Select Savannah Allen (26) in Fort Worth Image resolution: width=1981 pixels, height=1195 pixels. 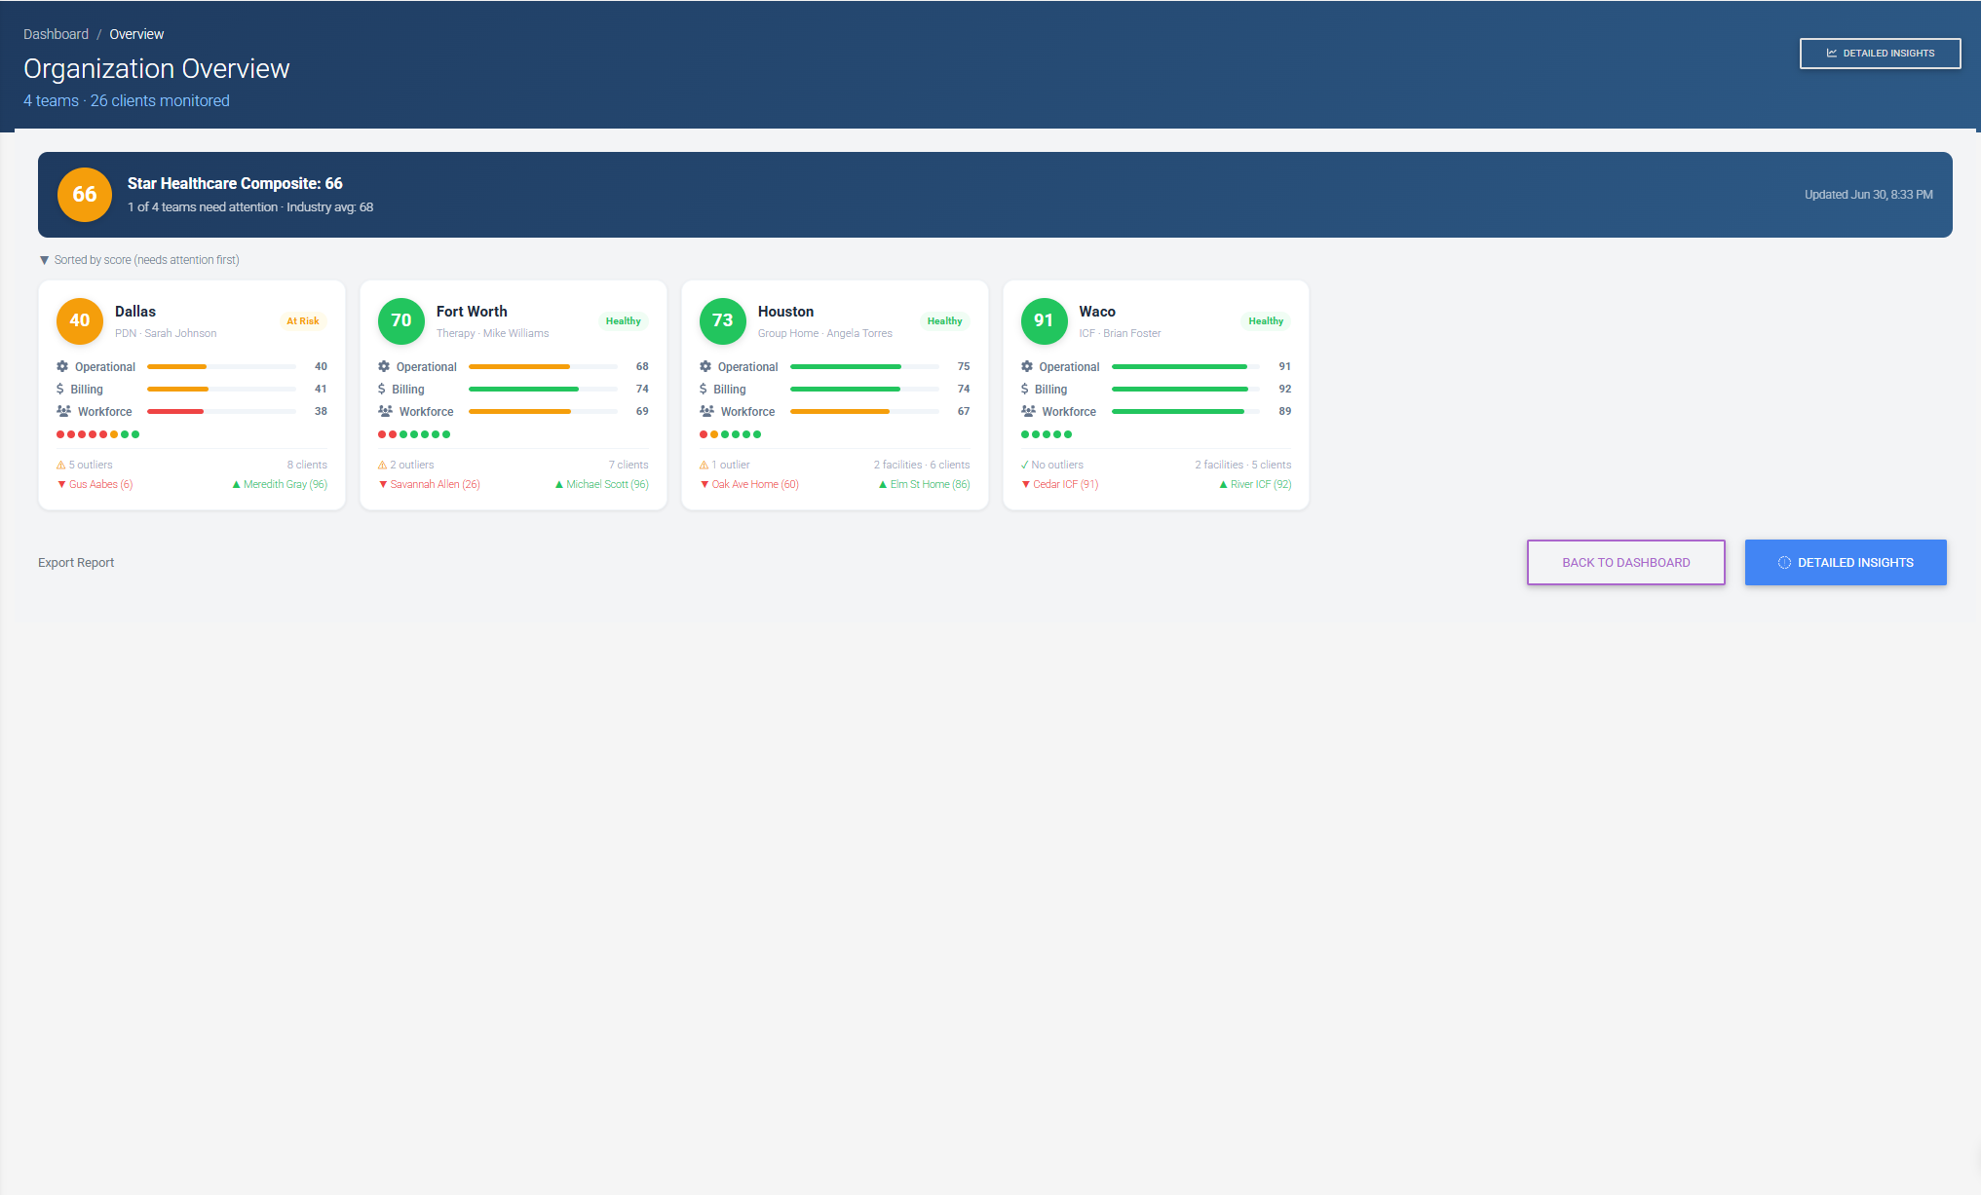[x=430, y=485]
